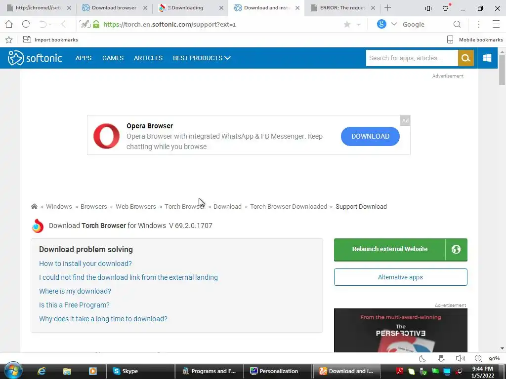Open a new tab with plus button
The height and width of the screenshot is (379, 506).
pyautogui.click(x=388, y=8)
